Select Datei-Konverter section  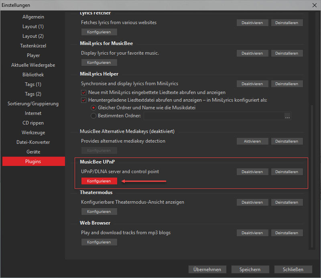click(33, 142)
